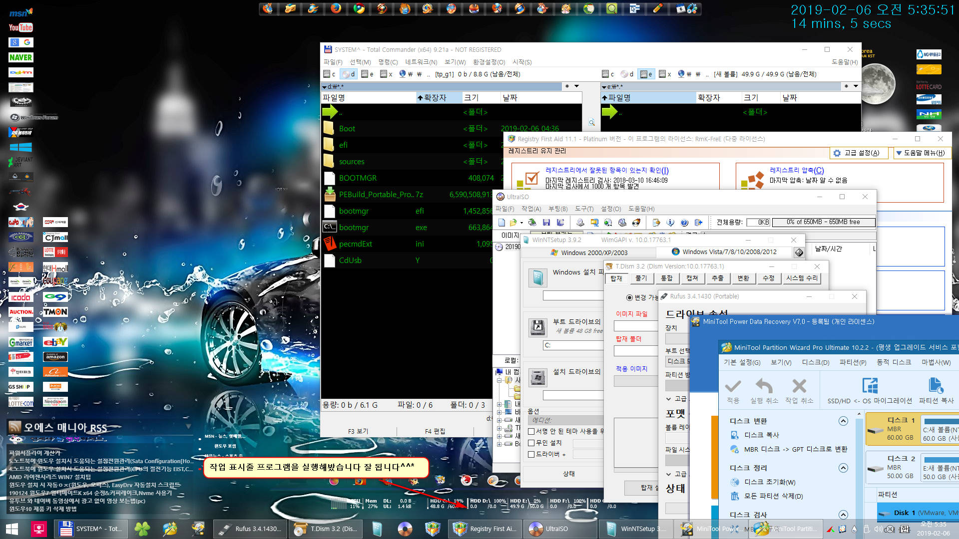Click the boot drive floppy icon in WinNTSetup
Image resolution: width=959 pixels, height=539 pixels.
(x=538, y=327)
